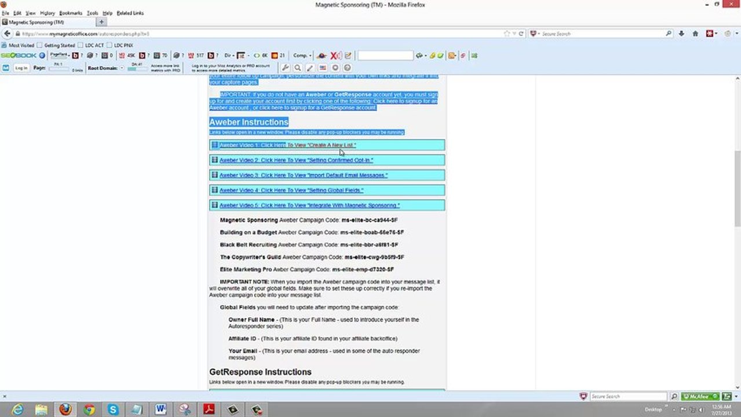The image size is (741, 417).
Task: Open the Tools menu
Action: pyautogui.click(x=93, y=13)
